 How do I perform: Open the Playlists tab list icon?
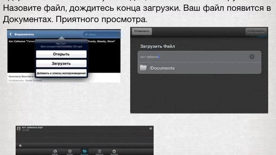click(x=100, y=152)
